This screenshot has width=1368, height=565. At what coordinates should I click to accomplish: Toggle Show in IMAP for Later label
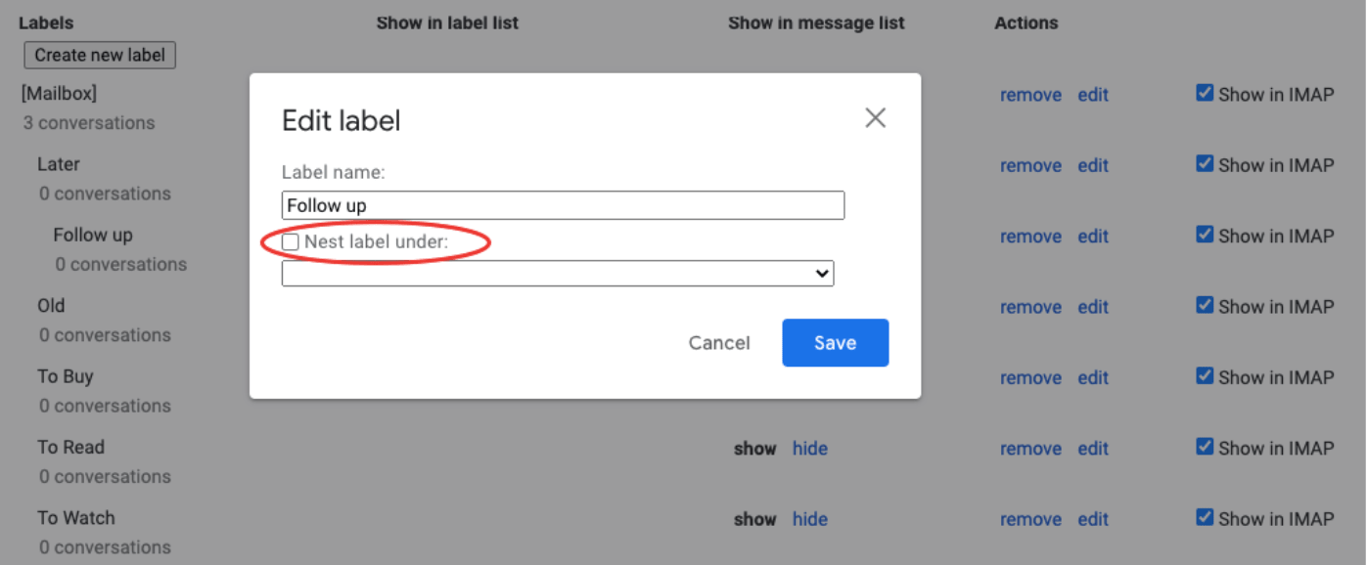[x=1206, y=164]
